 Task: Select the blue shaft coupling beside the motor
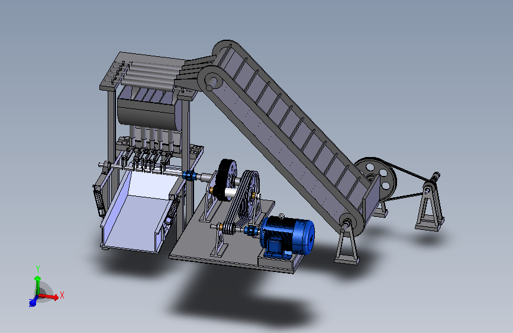[251, 230]
